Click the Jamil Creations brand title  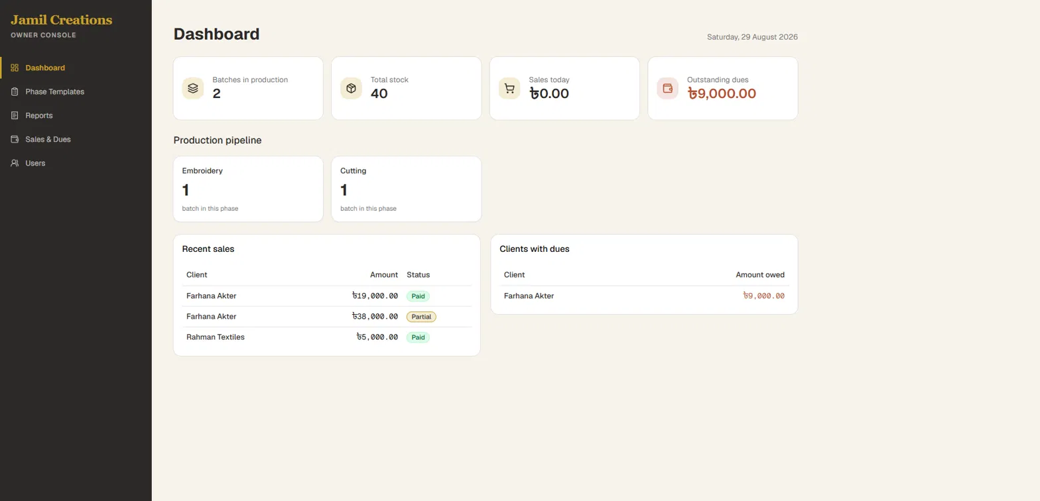[x=62, y=20]
